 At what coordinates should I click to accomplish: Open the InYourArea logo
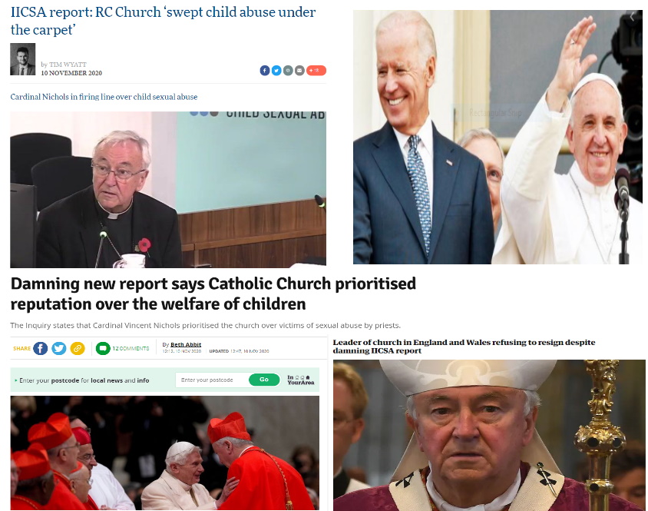(300, 380)
